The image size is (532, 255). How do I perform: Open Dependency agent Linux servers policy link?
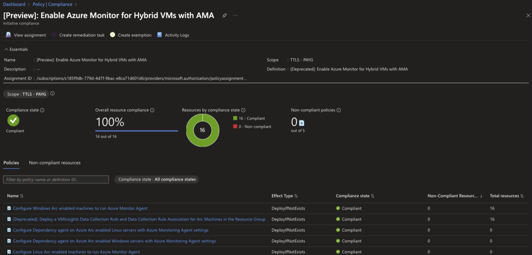click(110, 230)
